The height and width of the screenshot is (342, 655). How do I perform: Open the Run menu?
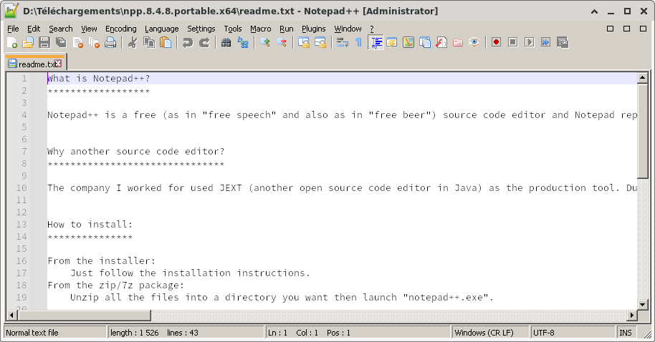tap(287, 29)
